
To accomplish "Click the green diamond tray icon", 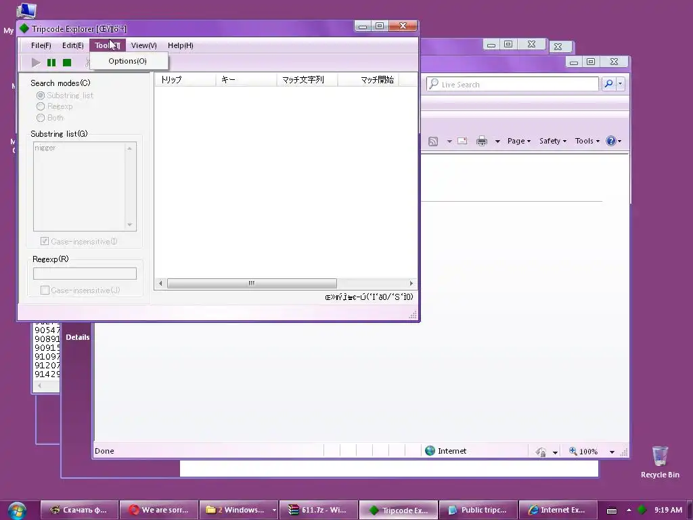I will point(642,510).
